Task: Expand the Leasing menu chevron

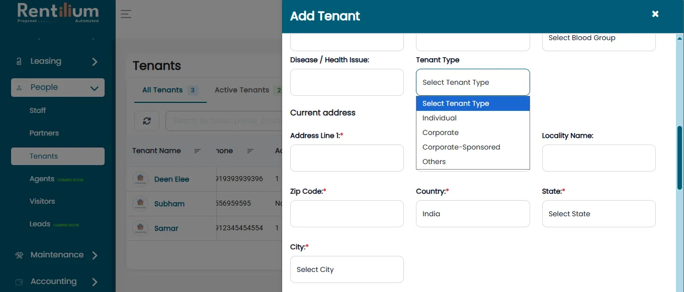Action: 95,62
